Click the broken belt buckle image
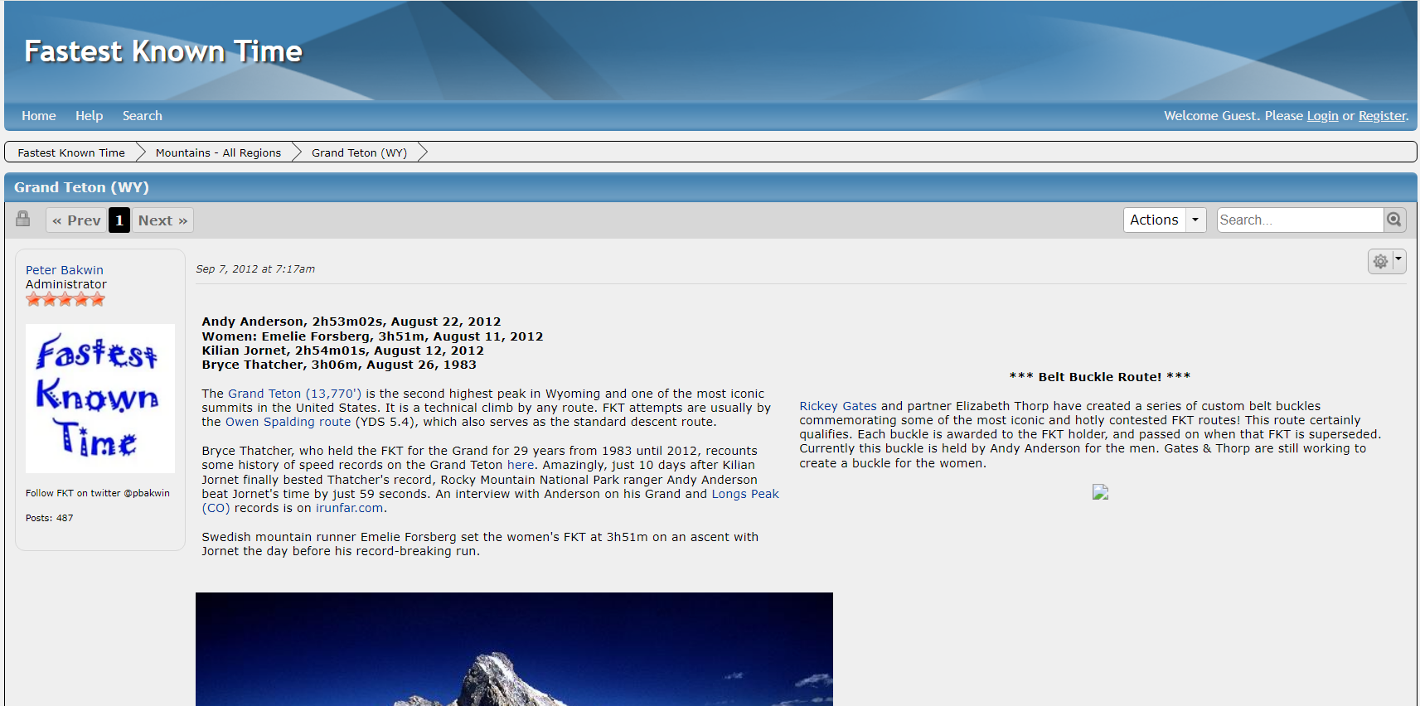Screen dimensions: 1420x706 point(1100,492)
